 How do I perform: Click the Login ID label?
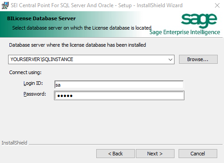tap(33, 83)
